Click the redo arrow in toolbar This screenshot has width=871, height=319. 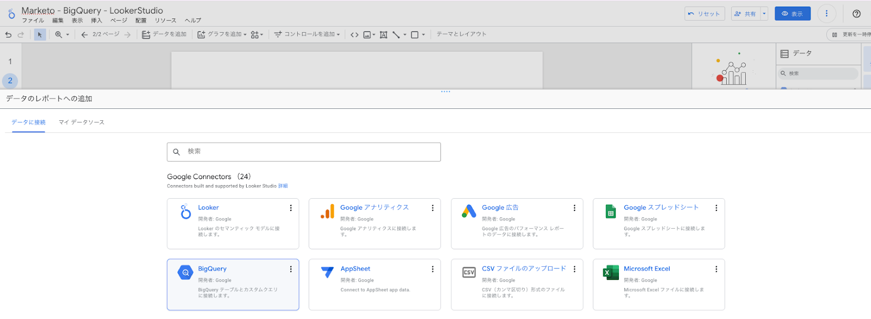21,35
